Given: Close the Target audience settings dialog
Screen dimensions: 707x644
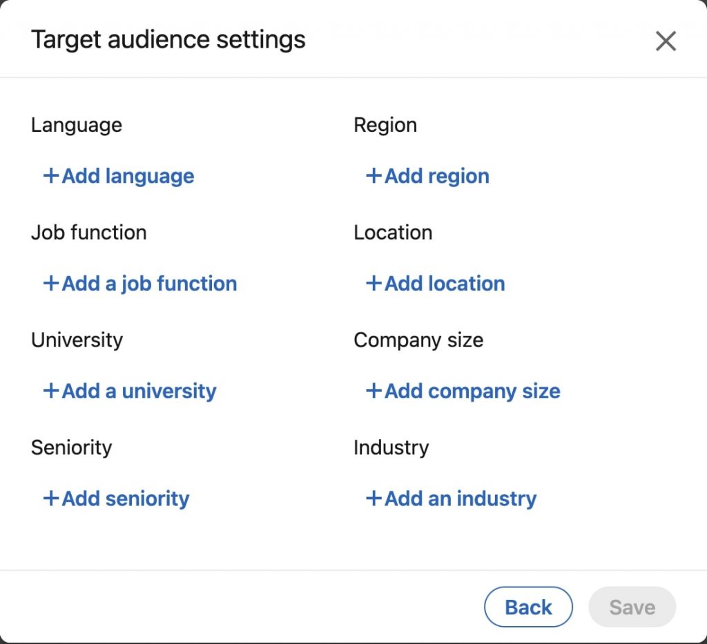Looking at the screenshot, I should click(x=666, y=41).
